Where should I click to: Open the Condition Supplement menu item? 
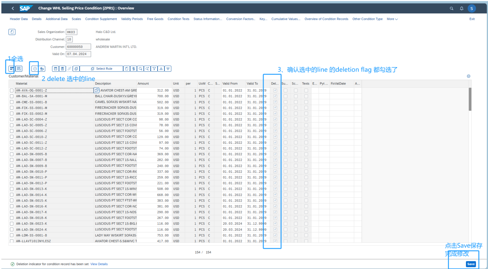(101, 19)
